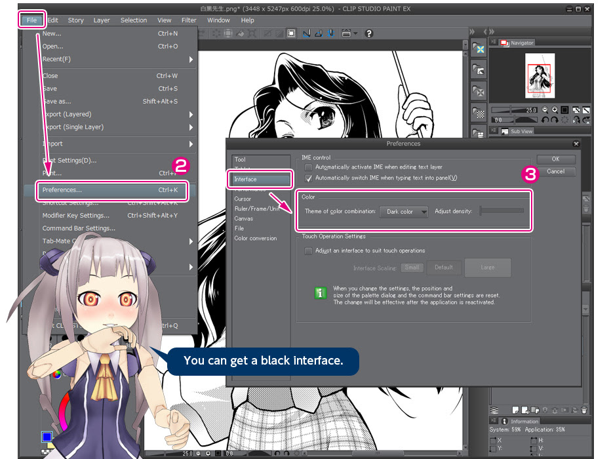Choose Preferences... from File menu
Viewport: 611px width, 459px height.
click(x=110, y=190)
